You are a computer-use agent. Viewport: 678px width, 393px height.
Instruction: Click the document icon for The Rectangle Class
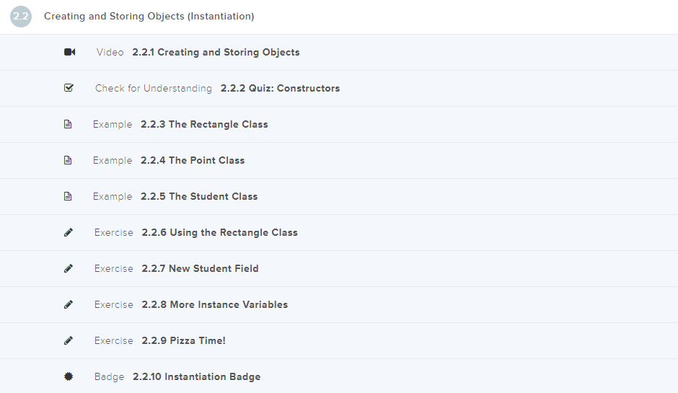pyautogui.click(x=69, y=124)
